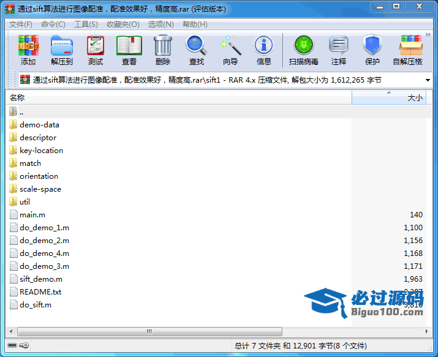Viewport: 438px width, 357px height.
Task: Select the do_demo_4.m file
Action: [45, 254]
